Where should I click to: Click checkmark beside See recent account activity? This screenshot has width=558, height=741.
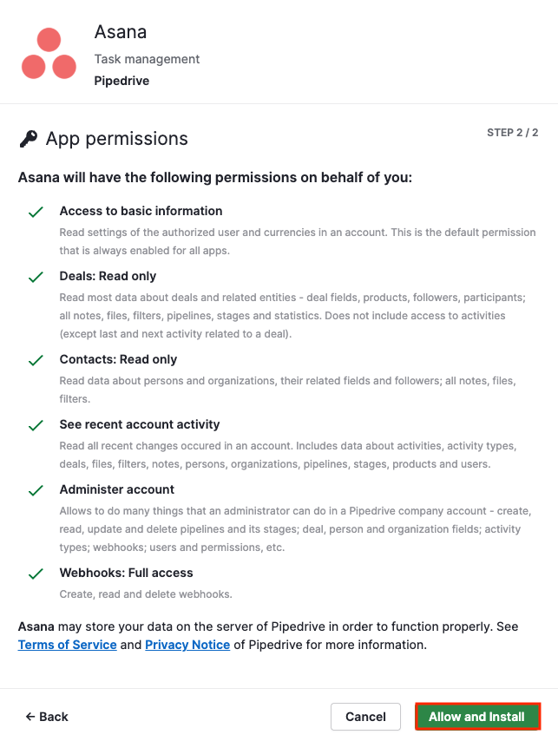36,425
